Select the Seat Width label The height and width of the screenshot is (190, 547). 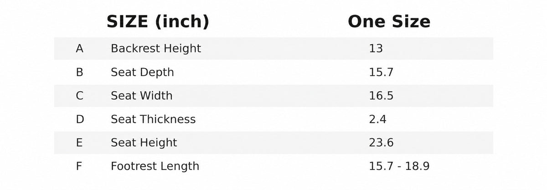click(142, 96)
